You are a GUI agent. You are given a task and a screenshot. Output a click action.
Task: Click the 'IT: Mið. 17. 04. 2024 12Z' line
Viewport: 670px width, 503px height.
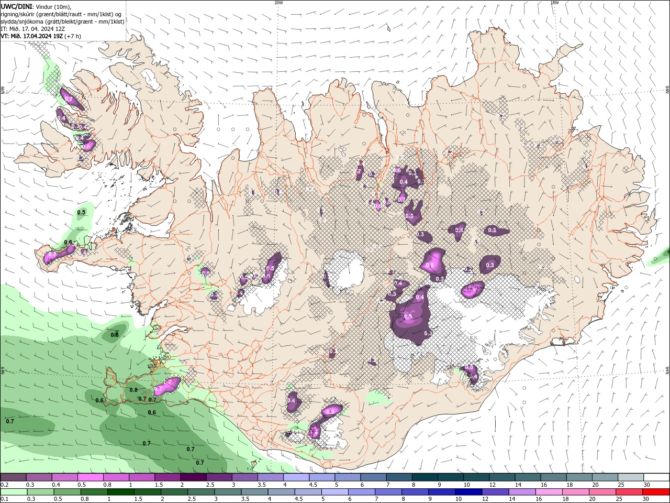tap(32, 29)
